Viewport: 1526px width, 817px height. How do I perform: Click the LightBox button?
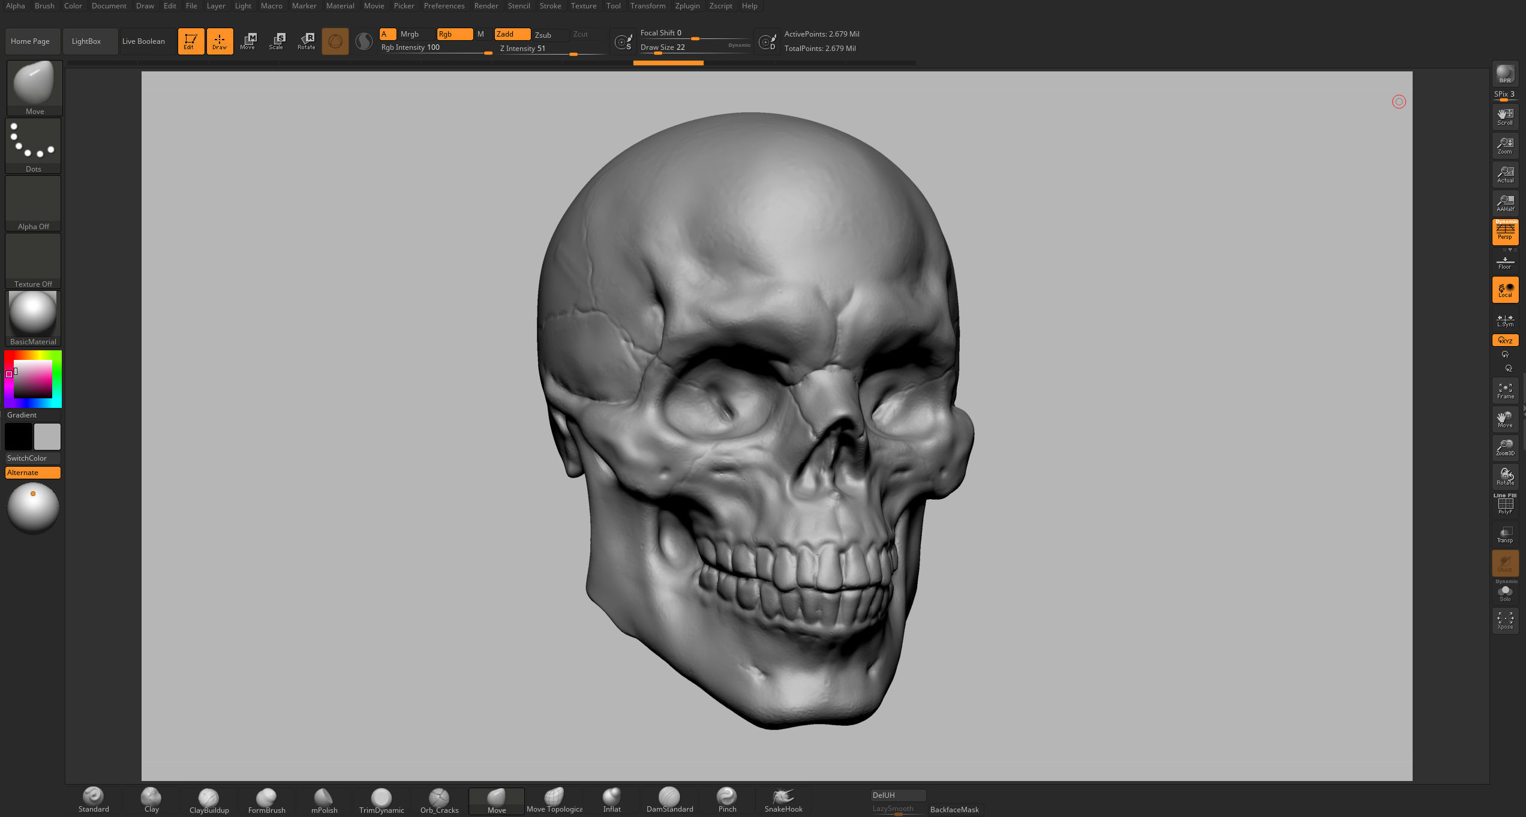[86, 41]
